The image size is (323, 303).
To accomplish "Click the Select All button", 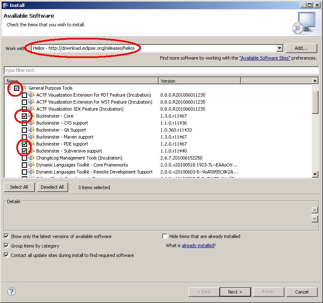I will click(19, 187).
